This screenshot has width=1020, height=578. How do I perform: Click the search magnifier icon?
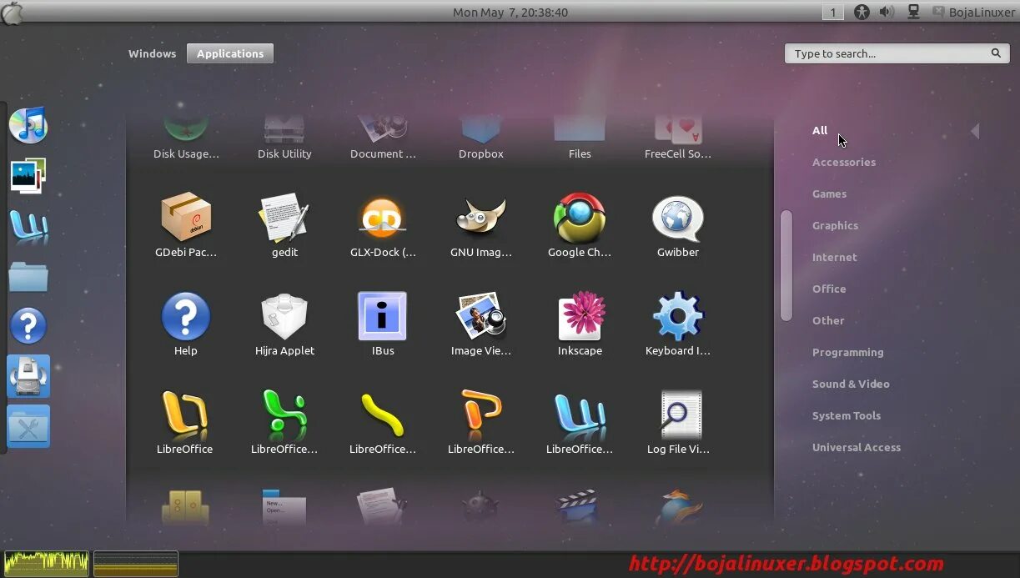pyautogui.click(x=996, y=53)
